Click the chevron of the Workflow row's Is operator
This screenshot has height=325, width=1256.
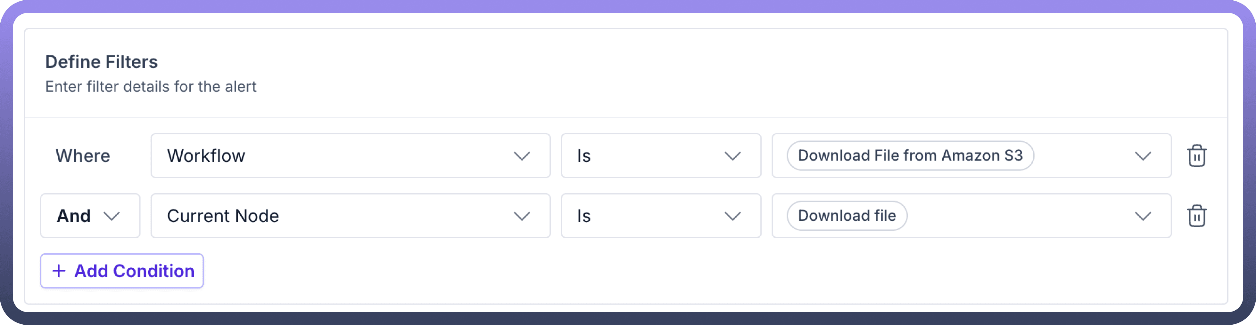[x=732, y=156]
